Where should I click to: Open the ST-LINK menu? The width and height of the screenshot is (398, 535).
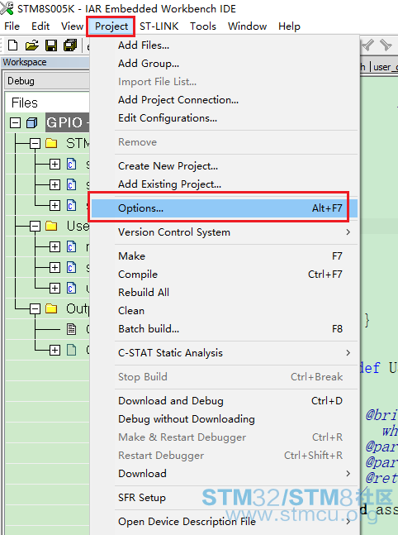[159, 26]
